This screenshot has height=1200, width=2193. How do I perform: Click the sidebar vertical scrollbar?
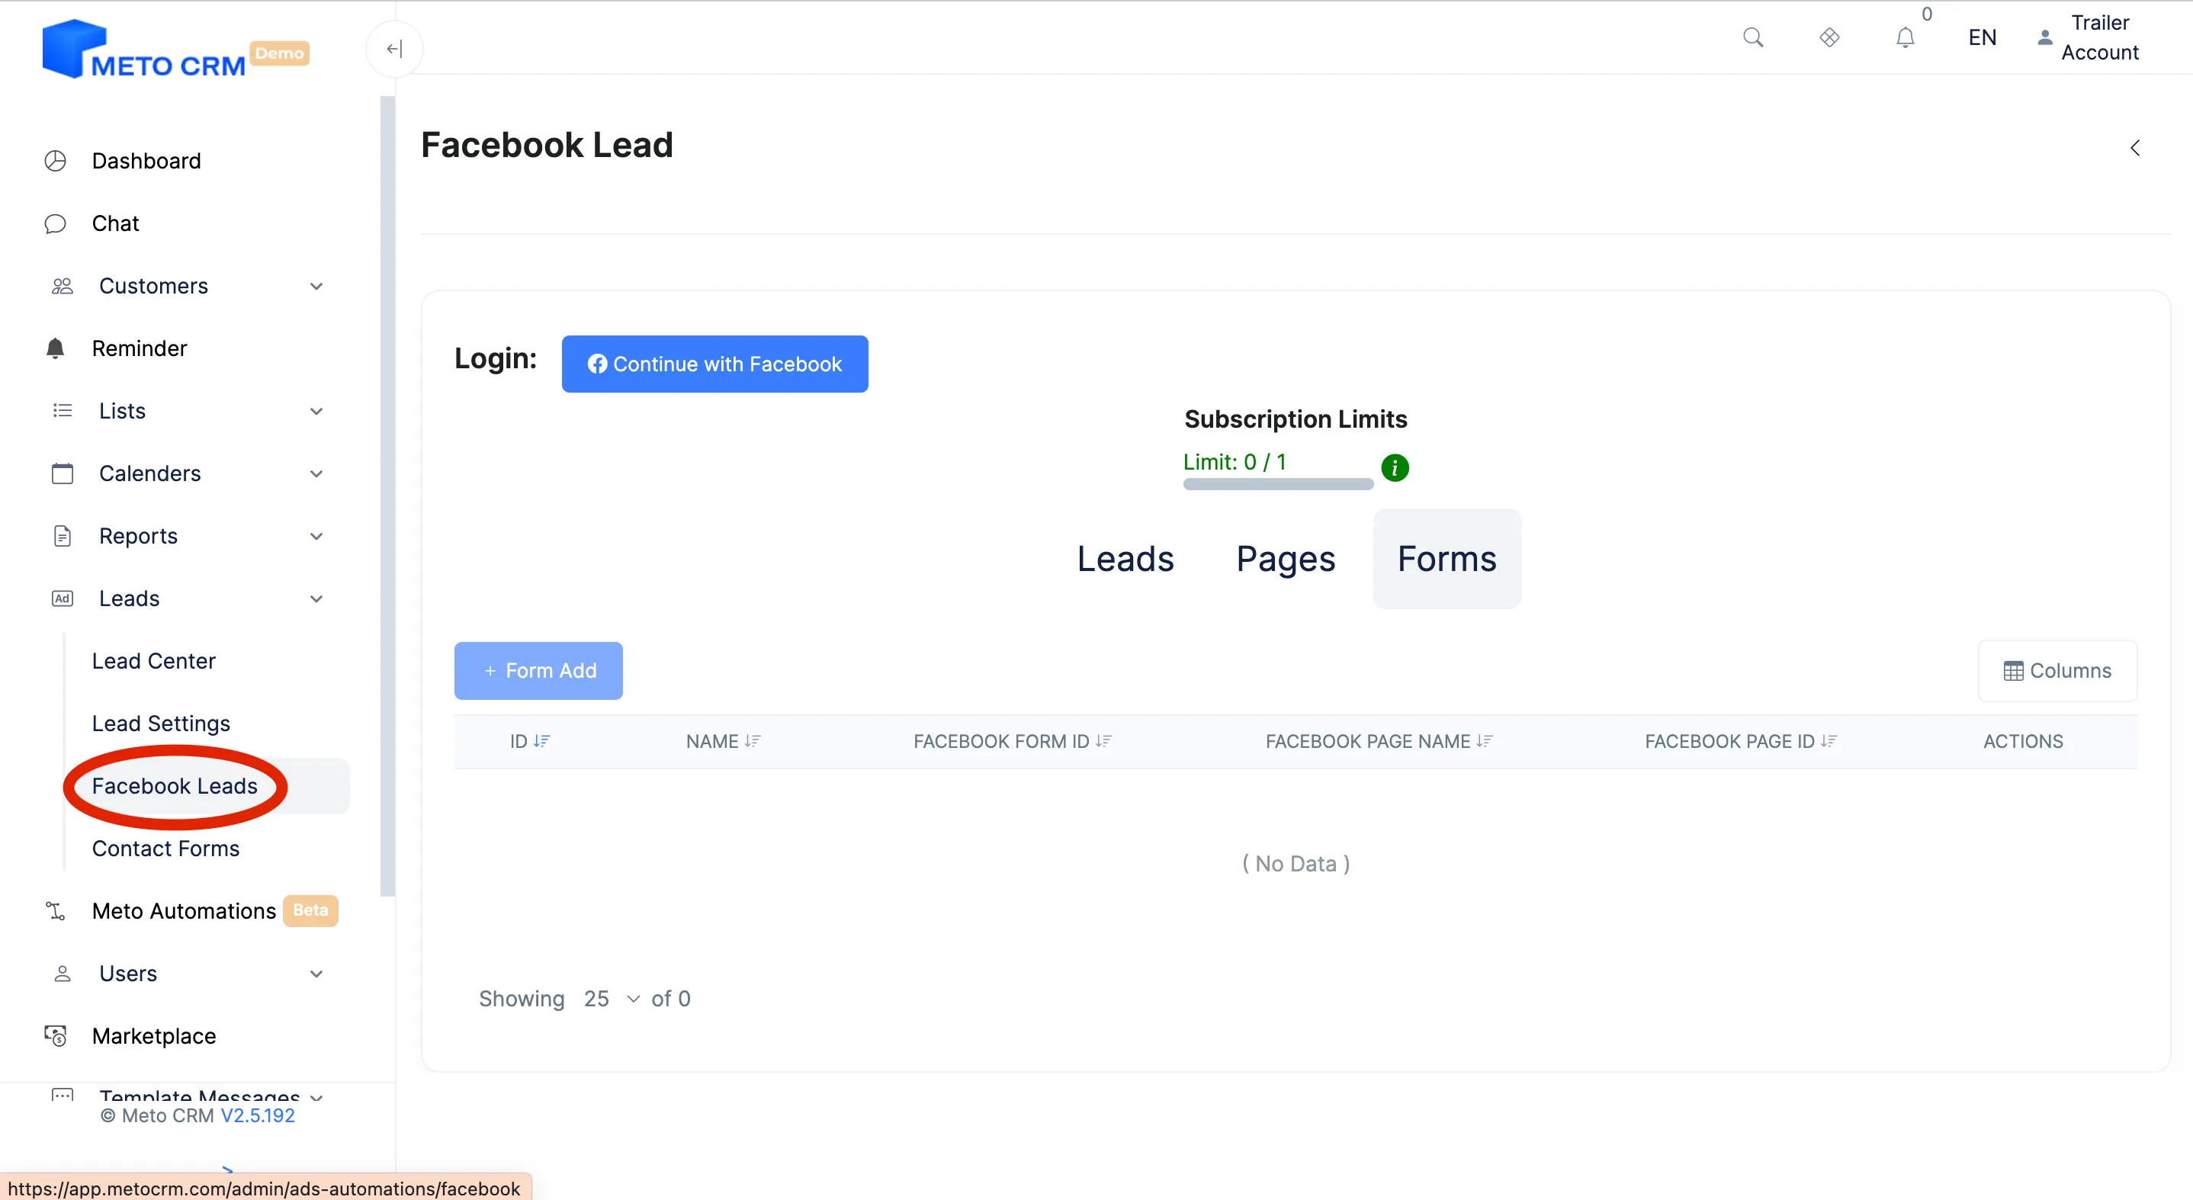tap(387, 496)
